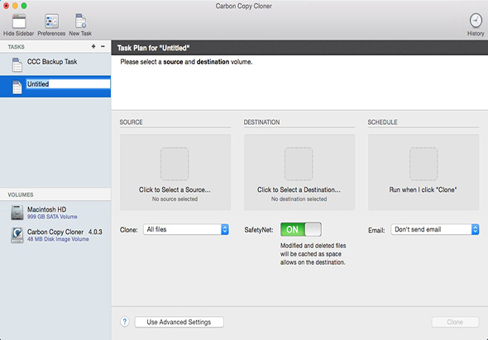Image resolution: width=488 pixels, height=340 pixels.
Task: Click 'No source selected' text
Action: (175, 199)
